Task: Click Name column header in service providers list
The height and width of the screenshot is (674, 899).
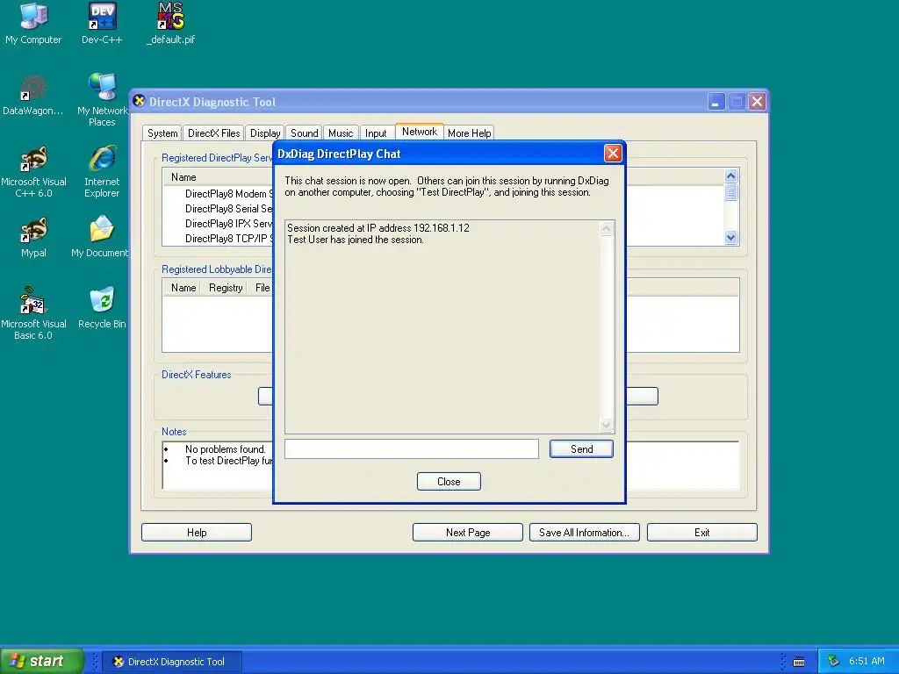Action: coord(218,177)
